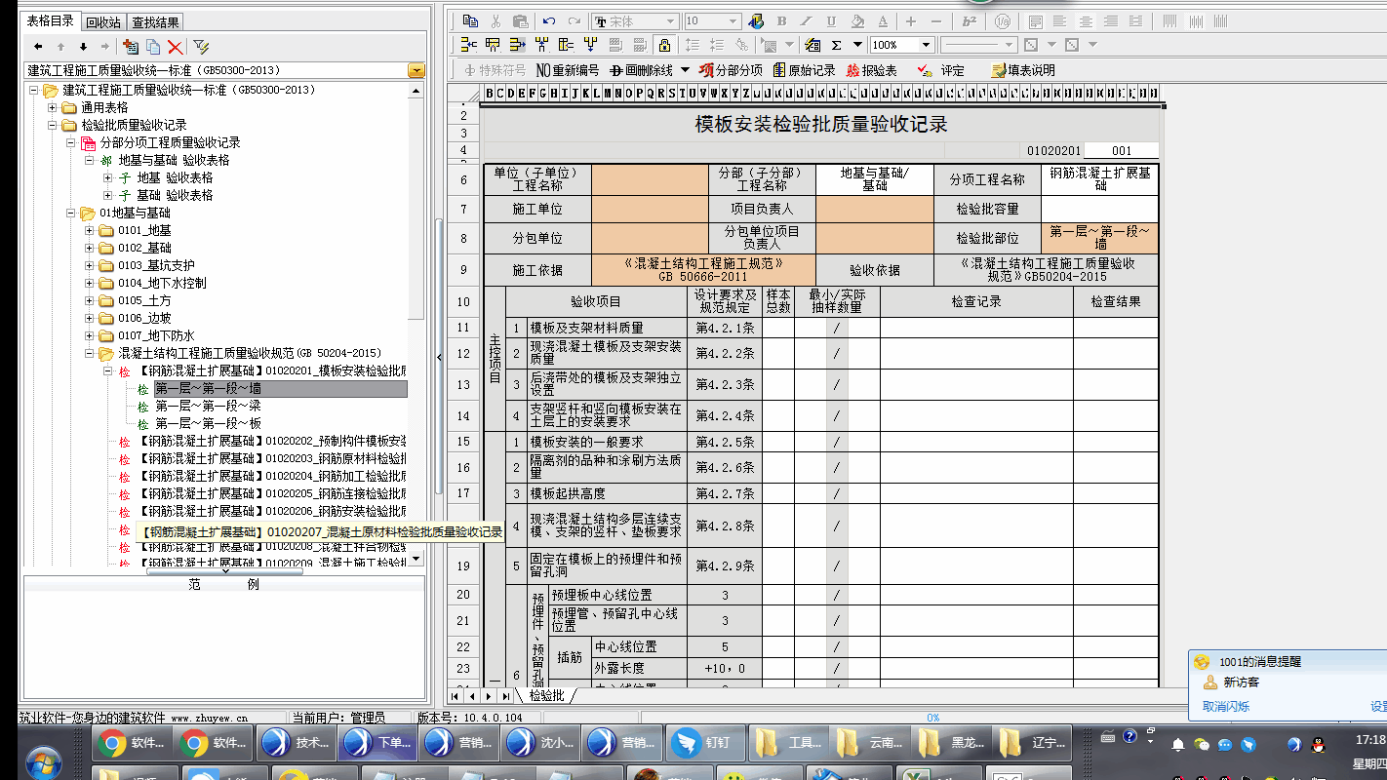Switch to the 查找结果 tab
1387x780 pixels.
tap(156, 21)
